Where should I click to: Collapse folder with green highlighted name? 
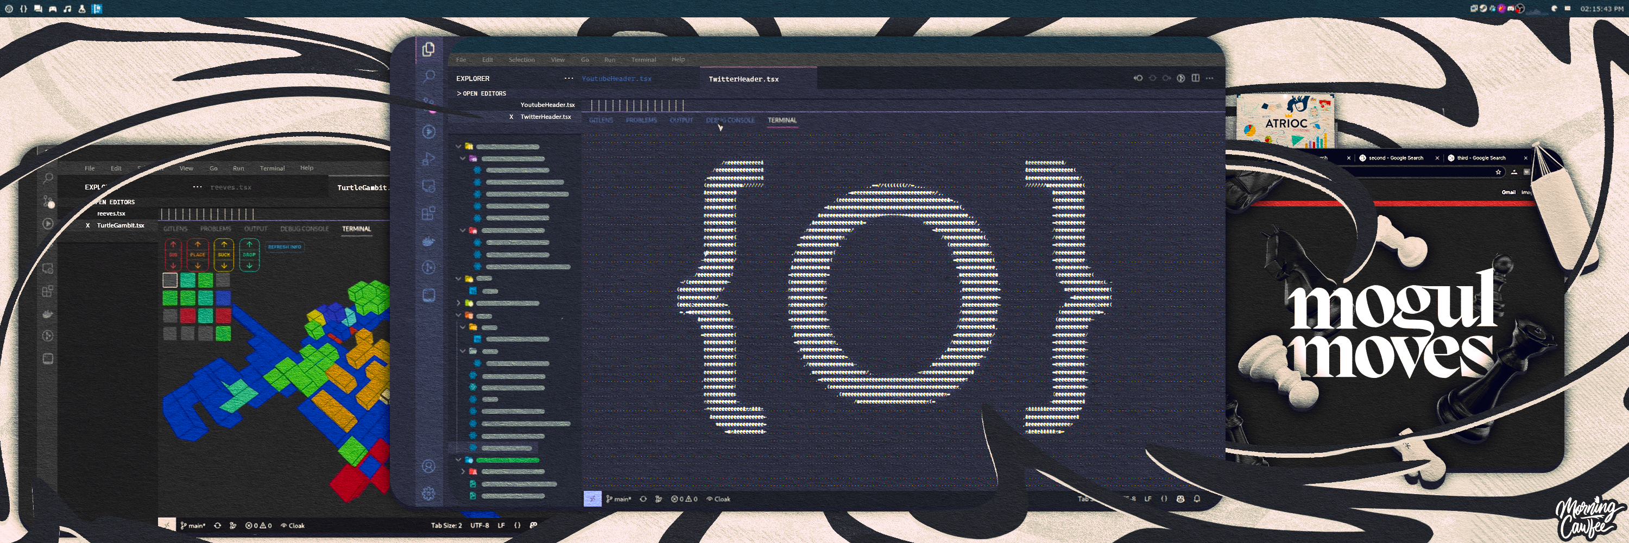459,459
